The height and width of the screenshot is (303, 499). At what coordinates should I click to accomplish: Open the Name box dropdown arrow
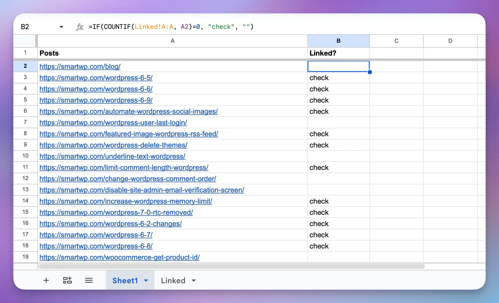click(x=61, y=27)
